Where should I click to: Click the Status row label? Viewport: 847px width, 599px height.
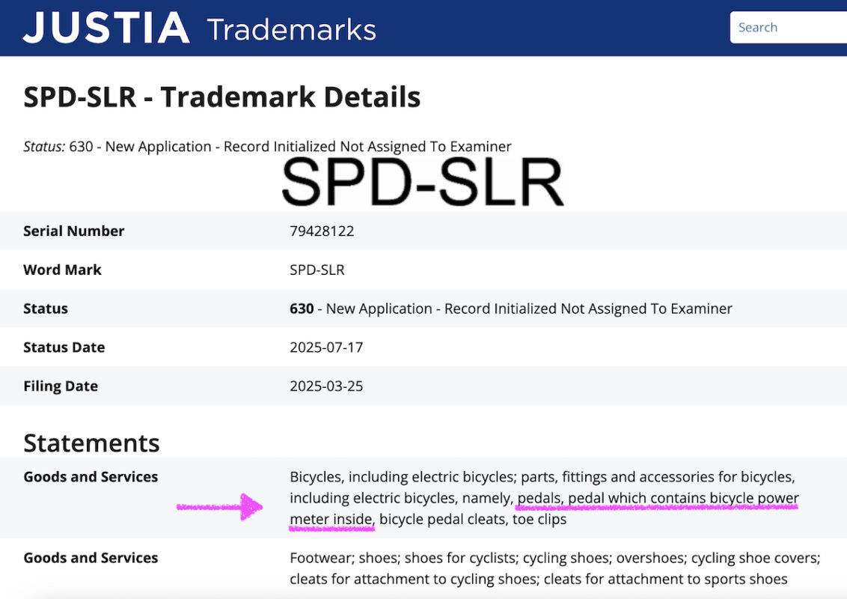pyautogui.click(x=46, y=308)
